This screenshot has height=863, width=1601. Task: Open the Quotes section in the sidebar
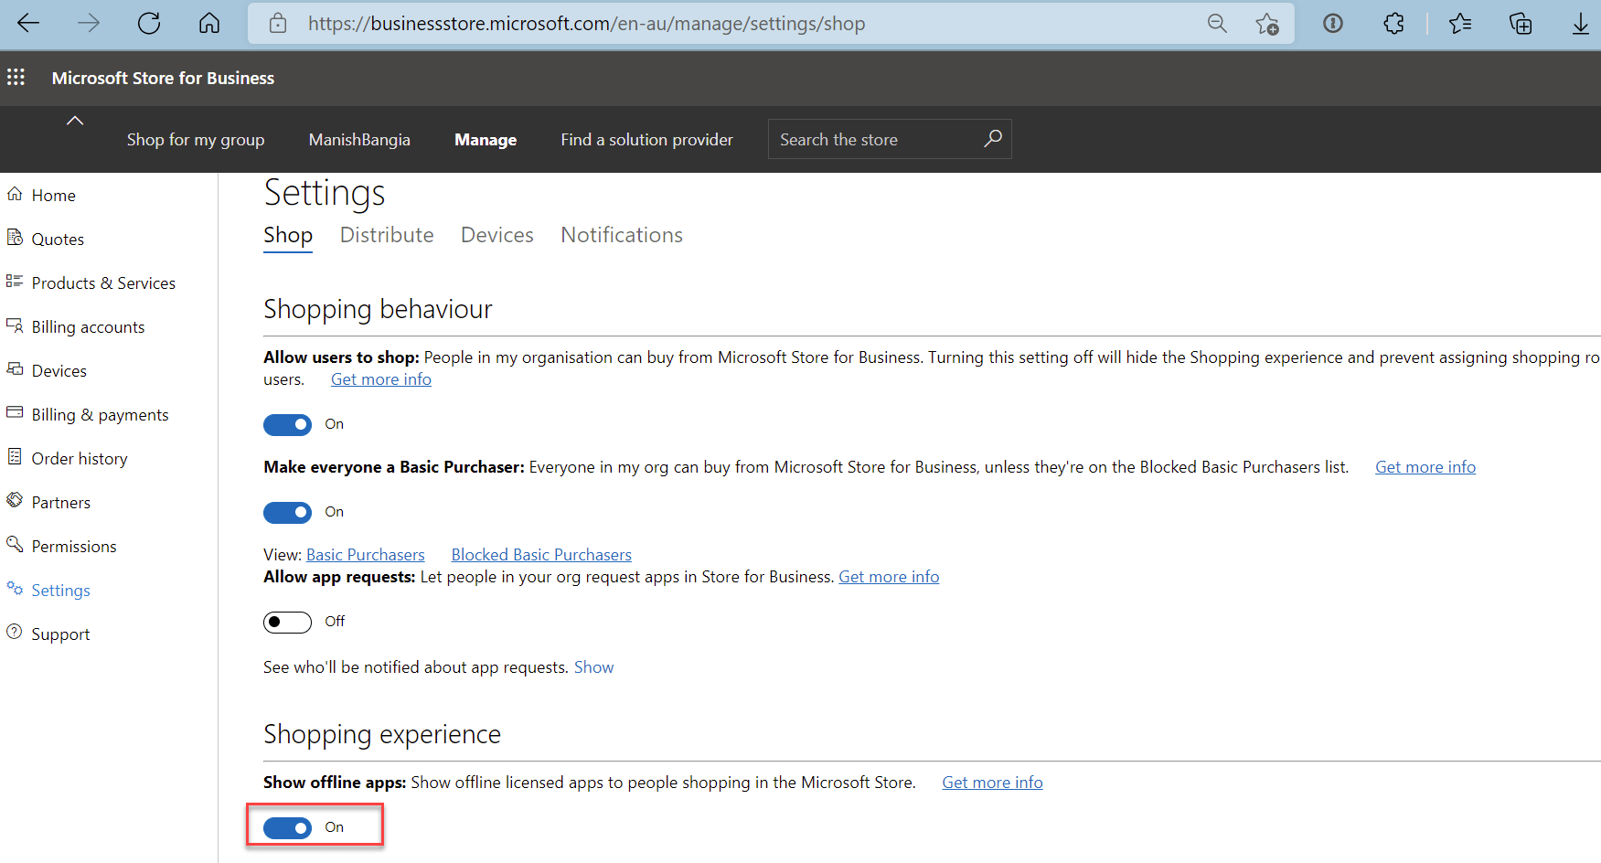[x=58, y=238]
